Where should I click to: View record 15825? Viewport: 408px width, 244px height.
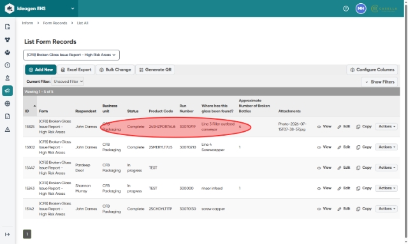pyautogui.click(x=324, y=126)
